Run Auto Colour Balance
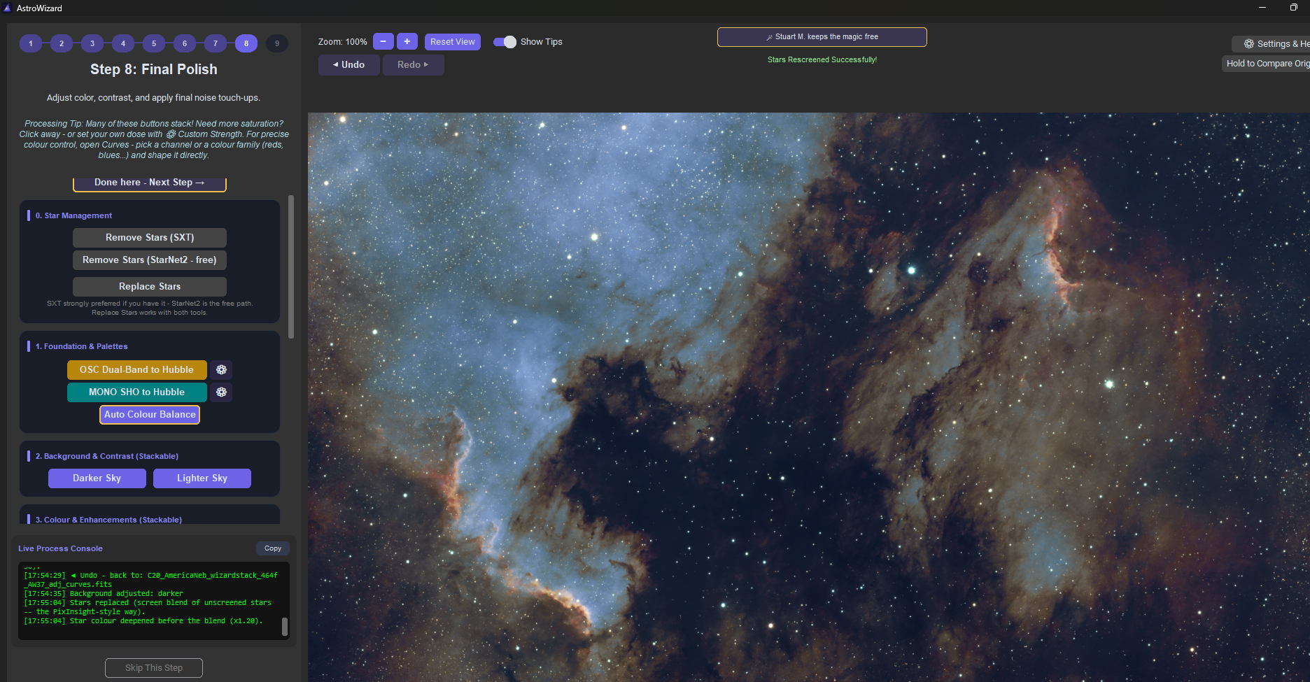1310x682 pixels. point(150,414)
